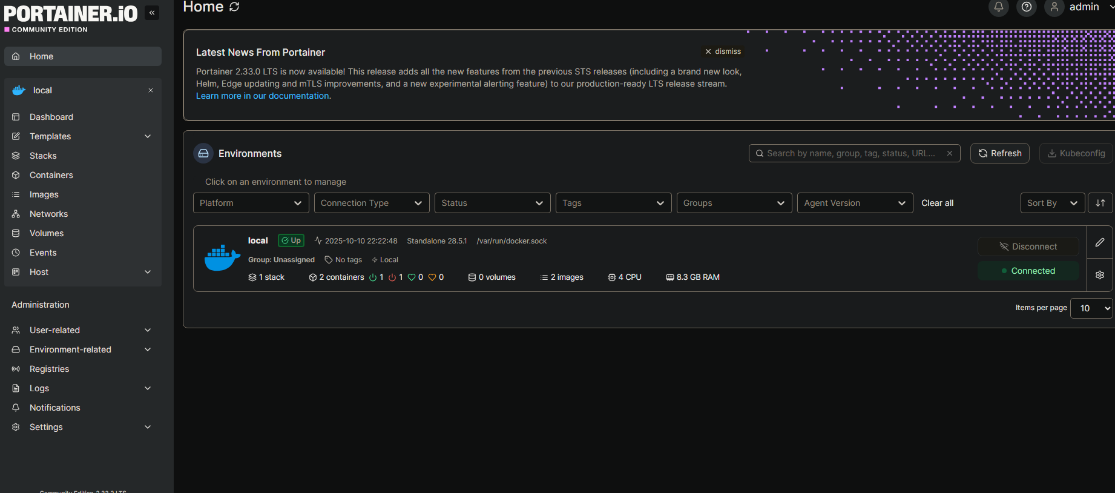Open the Dashboard sidebar item

pyautogui.click(x=83, y=117)
